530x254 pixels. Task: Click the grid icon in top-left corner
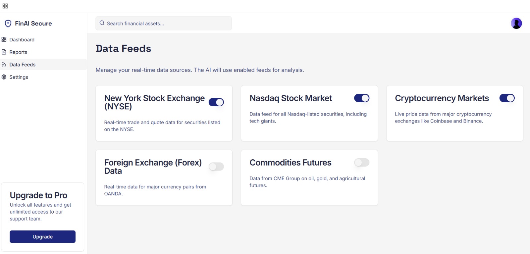(5, 6)
